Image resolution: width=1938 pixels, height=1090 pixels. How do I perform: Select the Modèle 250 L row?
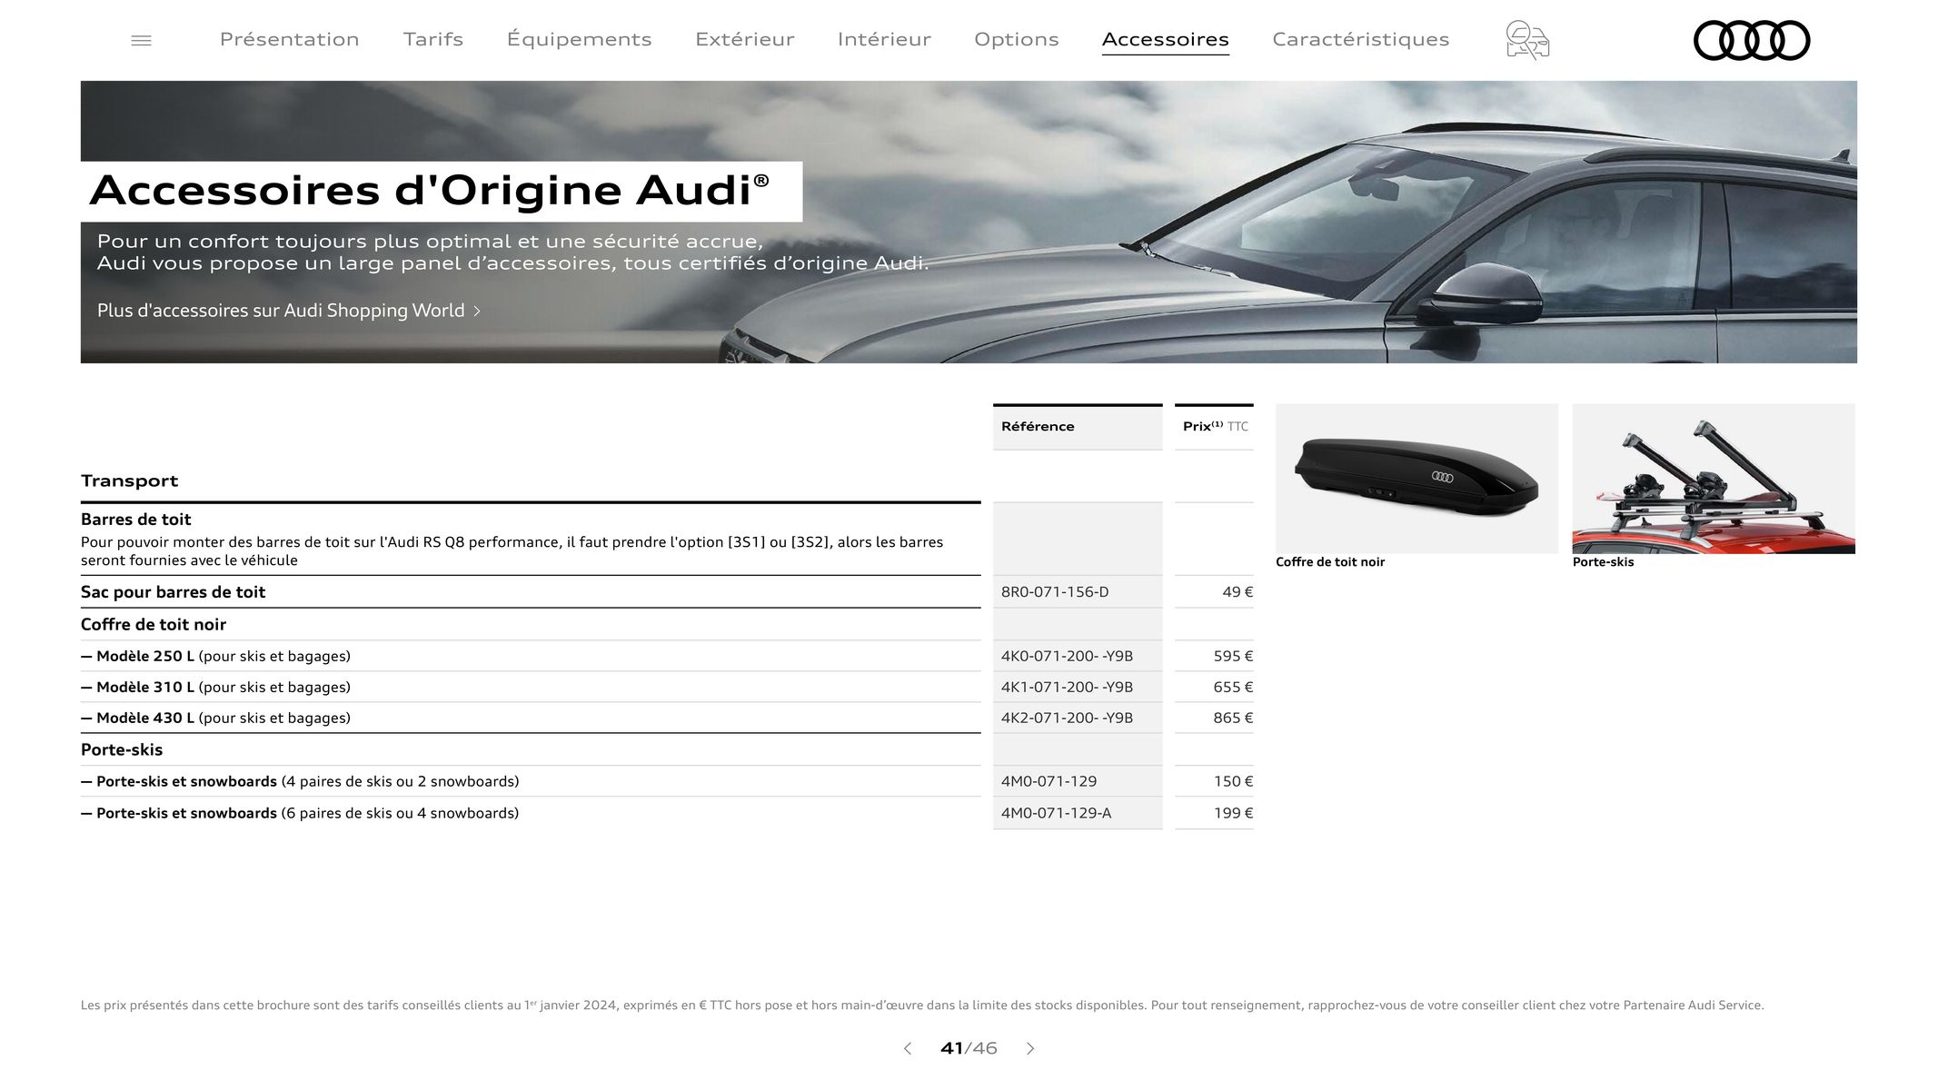click(x=667, y=656)
